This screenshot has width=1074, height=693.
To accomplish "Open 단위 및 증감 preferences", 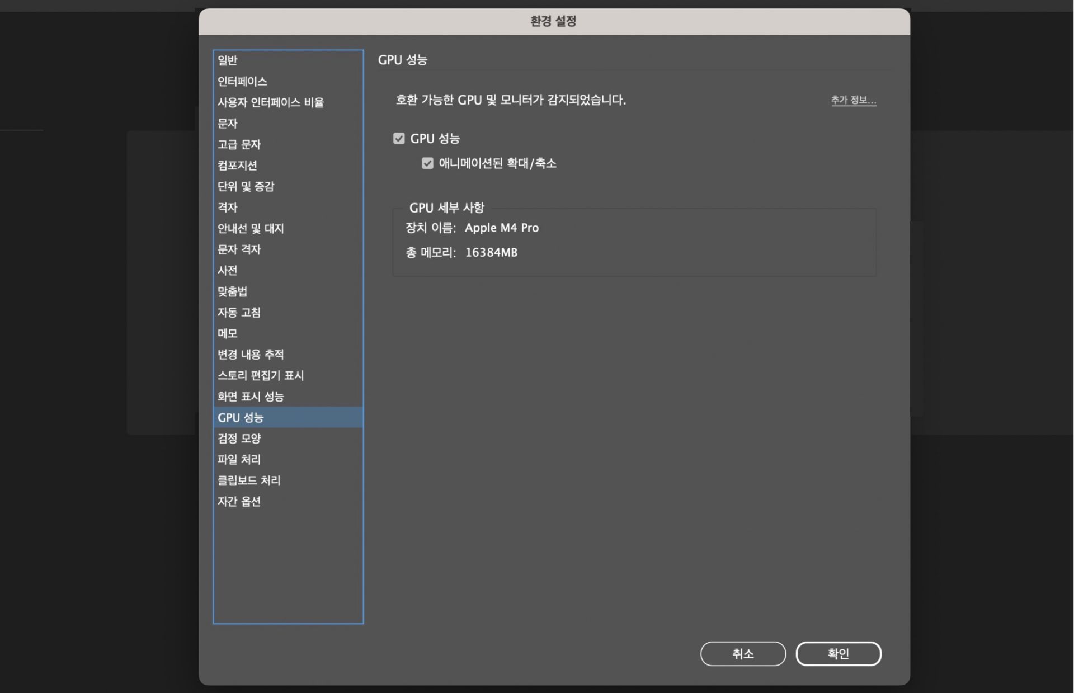I will coord(246,186).
